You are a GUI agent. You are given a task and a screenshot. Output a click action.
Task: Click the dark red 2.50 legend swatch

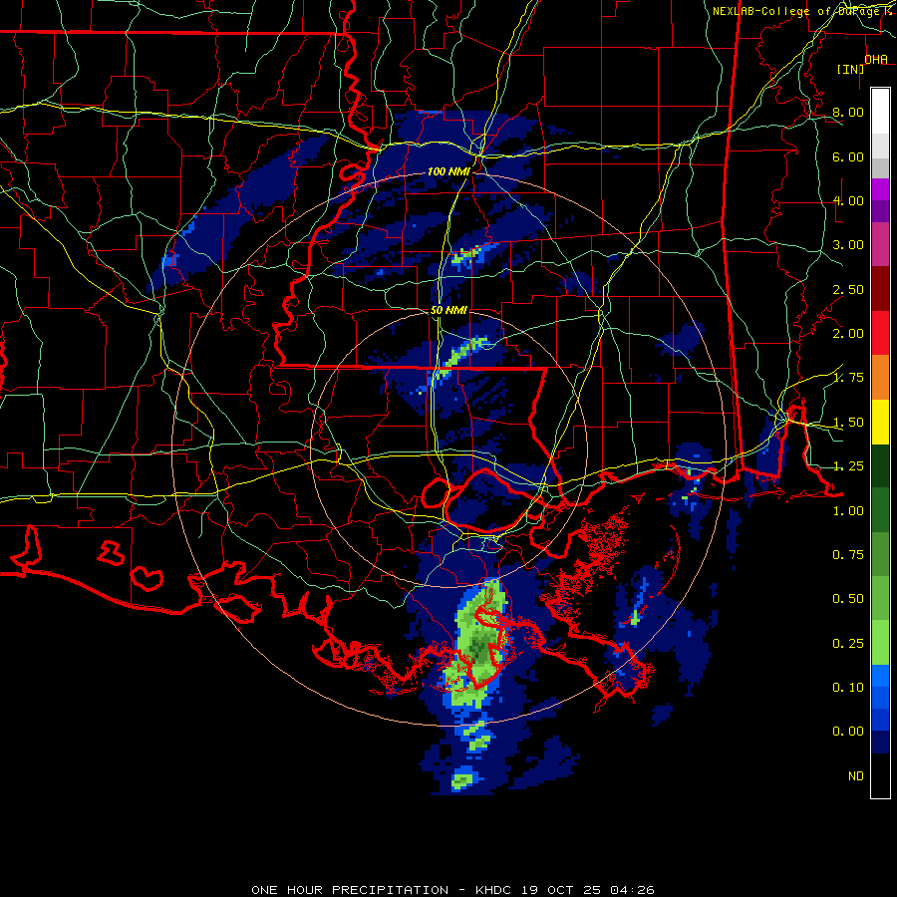coord(880,289)
